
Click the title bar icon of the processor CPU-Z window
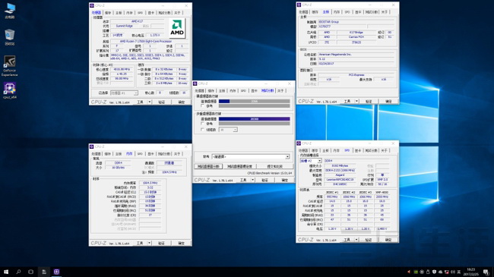click(x=92, y=5)
